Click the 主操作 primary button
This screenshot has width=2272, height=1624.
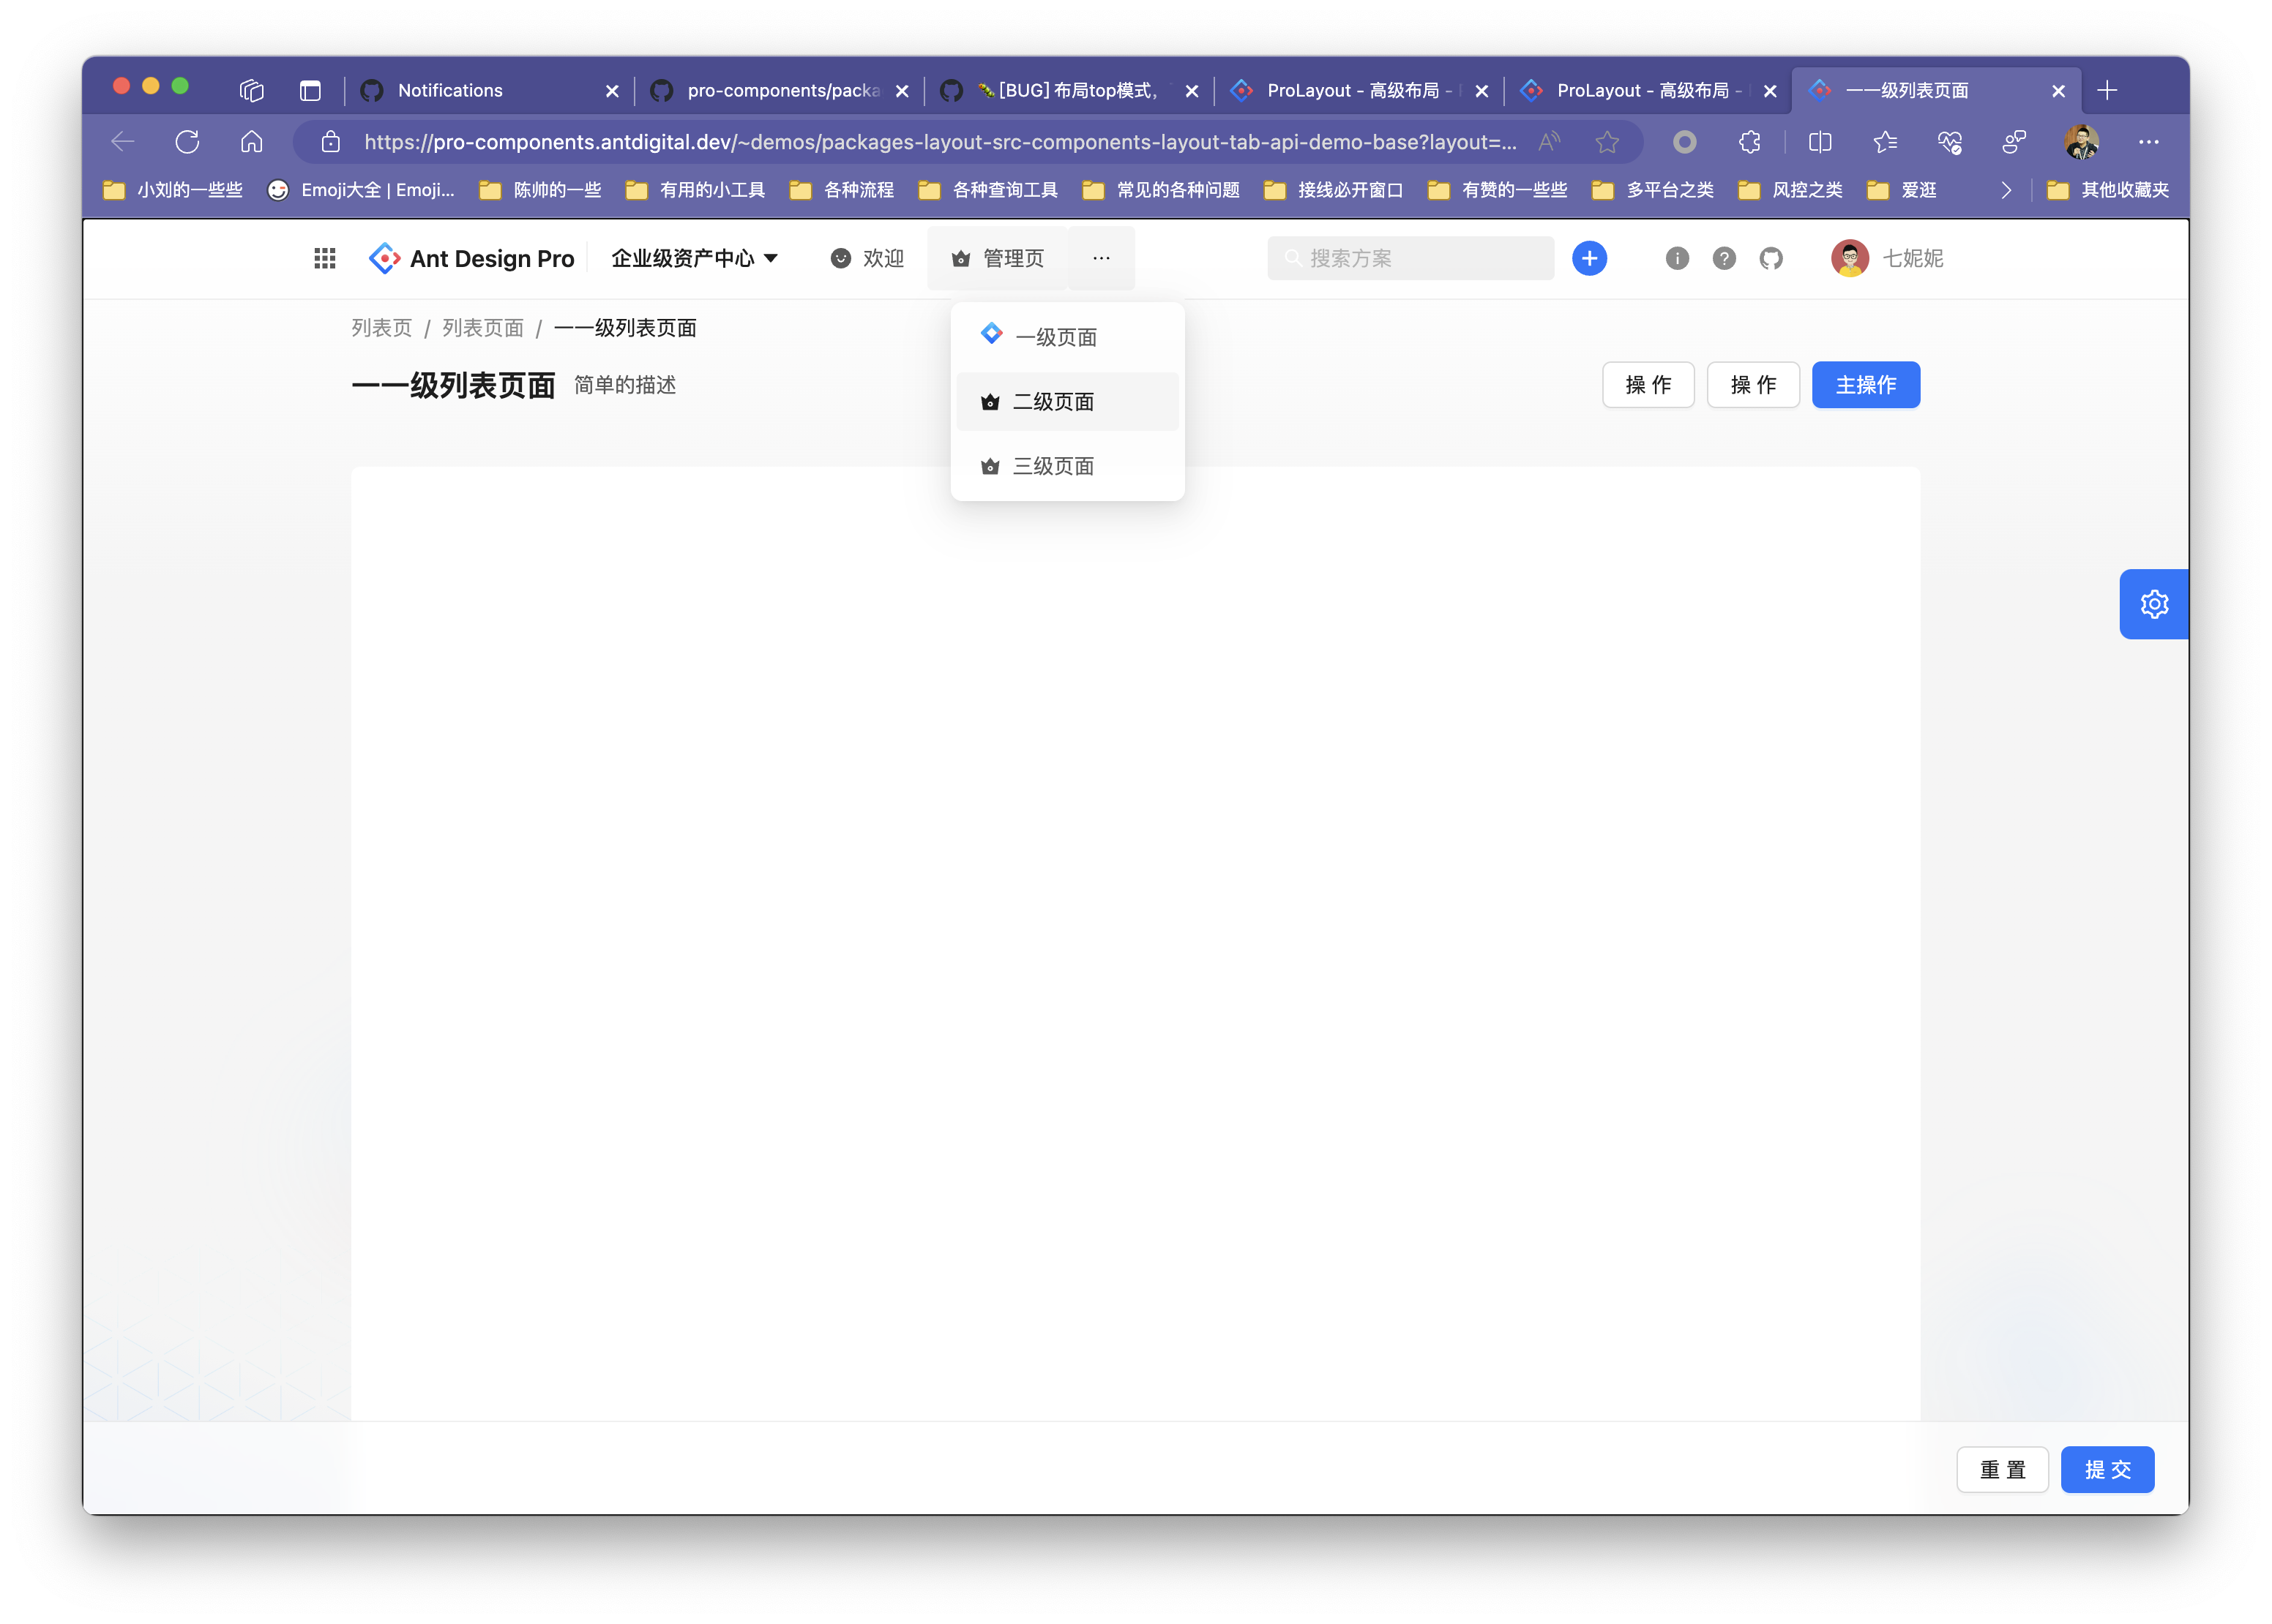pyautogui.click(x=1865, y=384)
